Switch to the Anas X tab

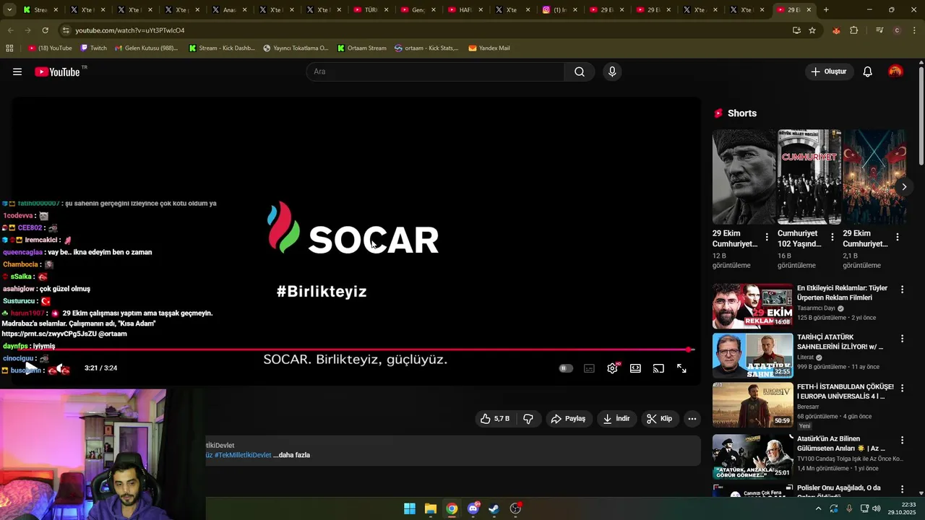pos(229,10)
